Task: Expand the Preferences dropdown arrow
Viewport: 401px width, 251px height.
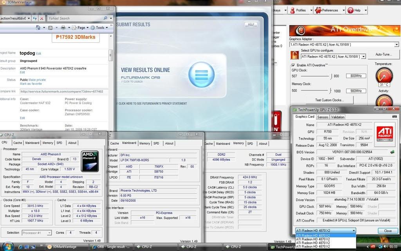Action: click(x=343, y=11)
